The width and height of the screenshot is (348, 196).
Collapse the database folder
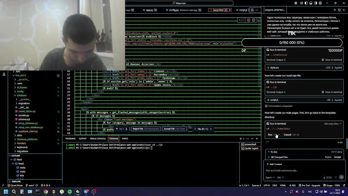click(21, 96)
